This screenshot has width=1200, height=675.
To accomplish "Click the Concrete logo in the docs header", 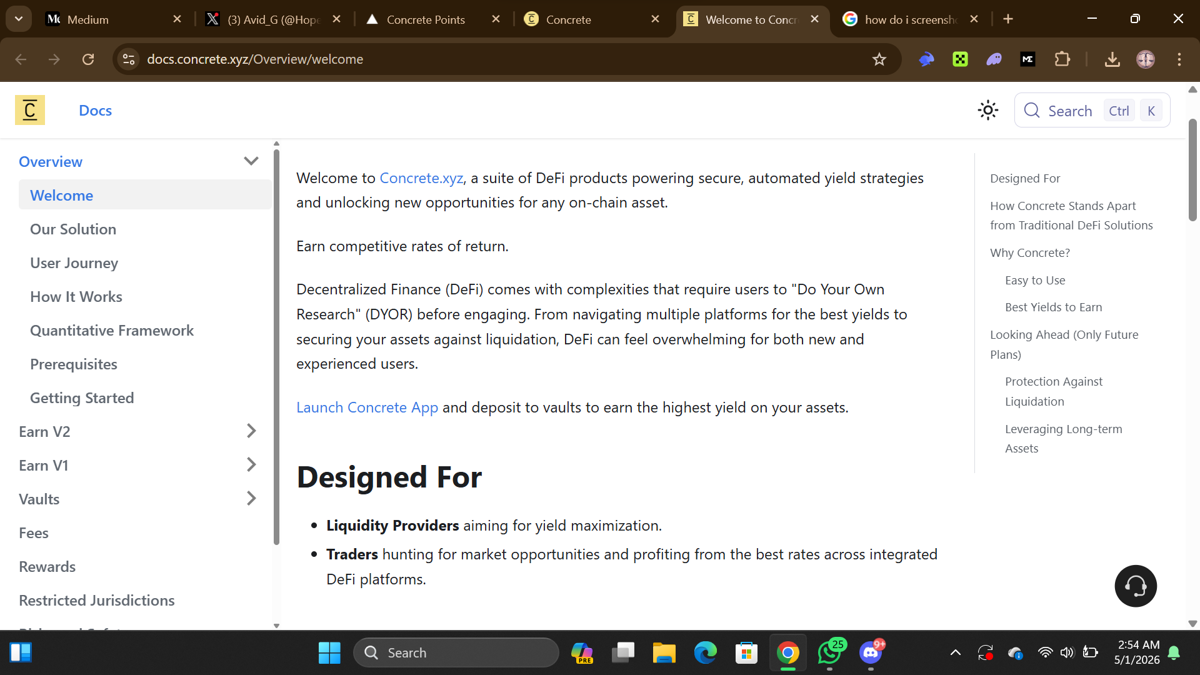I will click(x=30, y=110).
